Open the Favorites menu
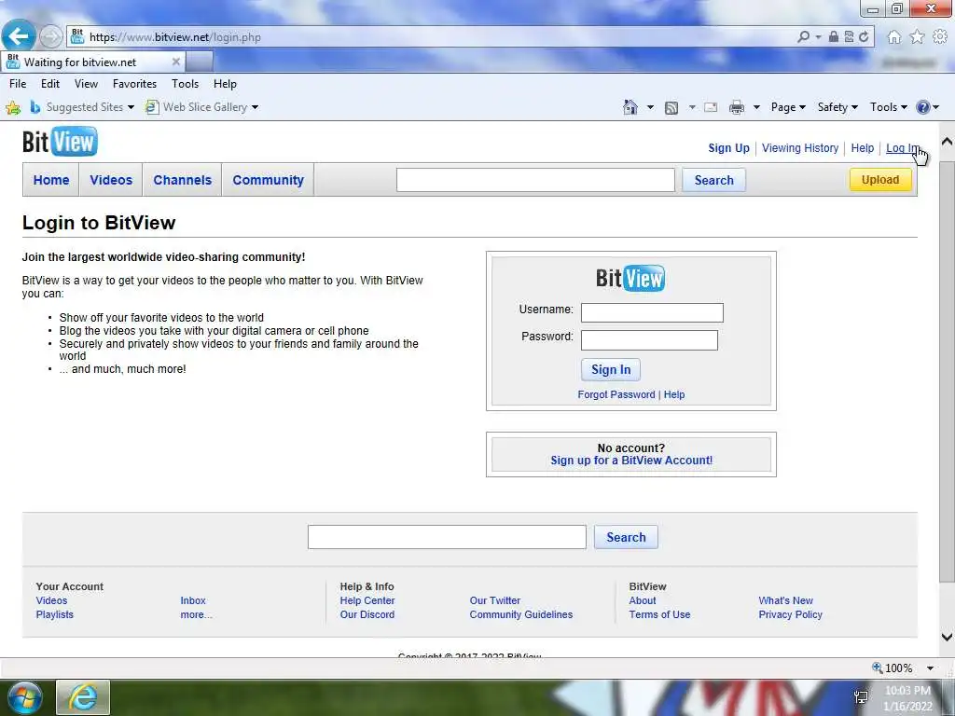Viewport: 955px width, 716px height. 134,83
